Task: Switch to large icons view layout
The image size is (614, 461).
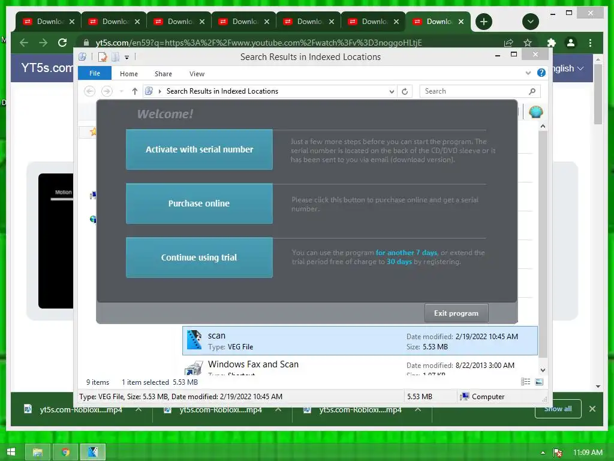Action: click(x=539, y=382)
